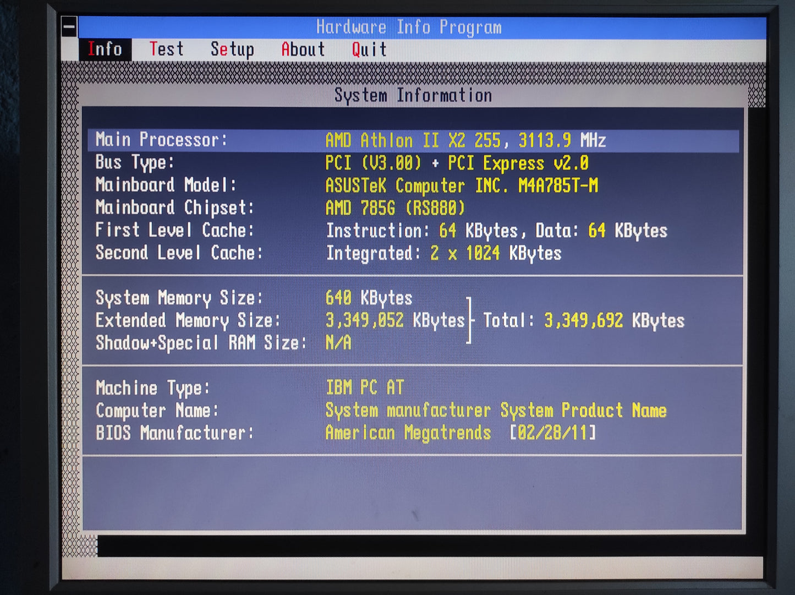Open the Info menu
This screenshot has height=595, width=795.
tap(105, 50)
